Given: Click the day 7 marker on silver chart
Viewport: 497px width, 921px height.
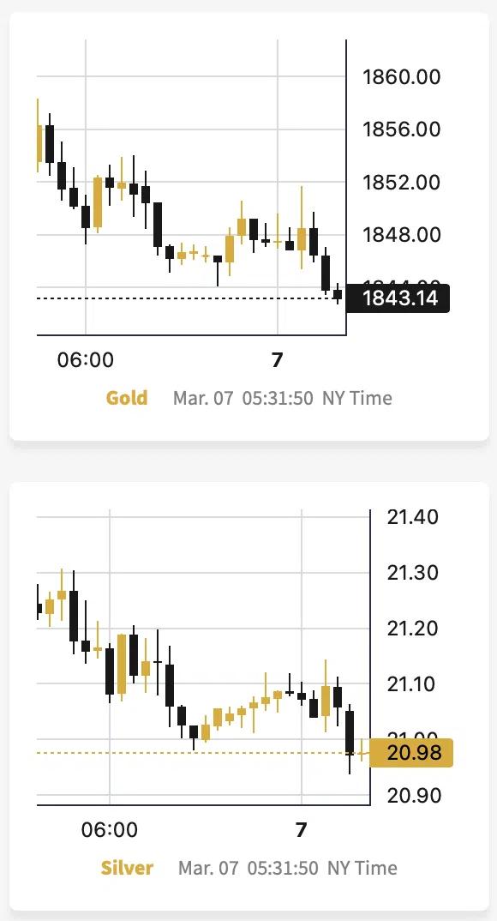Looking at the screenshot, I should coord(301,829).
